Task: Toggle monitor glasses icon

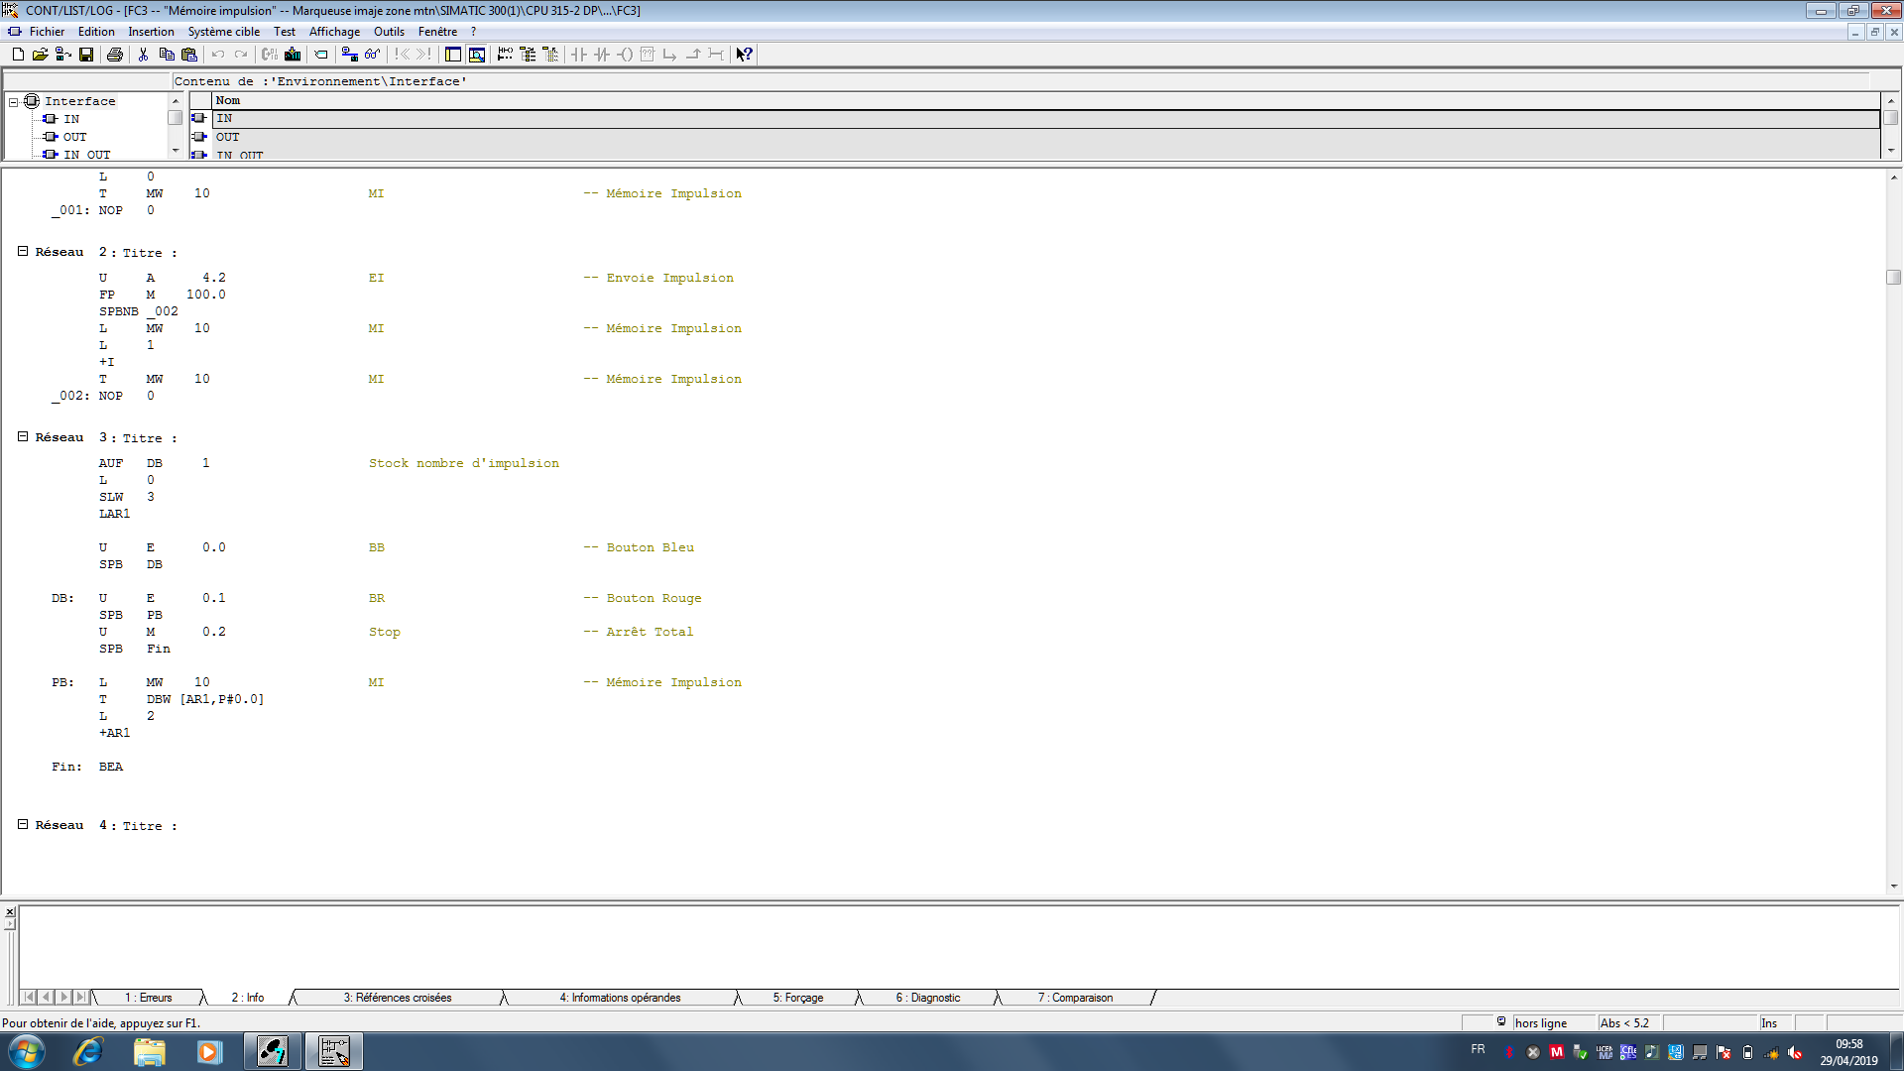Action: point(372,55)
